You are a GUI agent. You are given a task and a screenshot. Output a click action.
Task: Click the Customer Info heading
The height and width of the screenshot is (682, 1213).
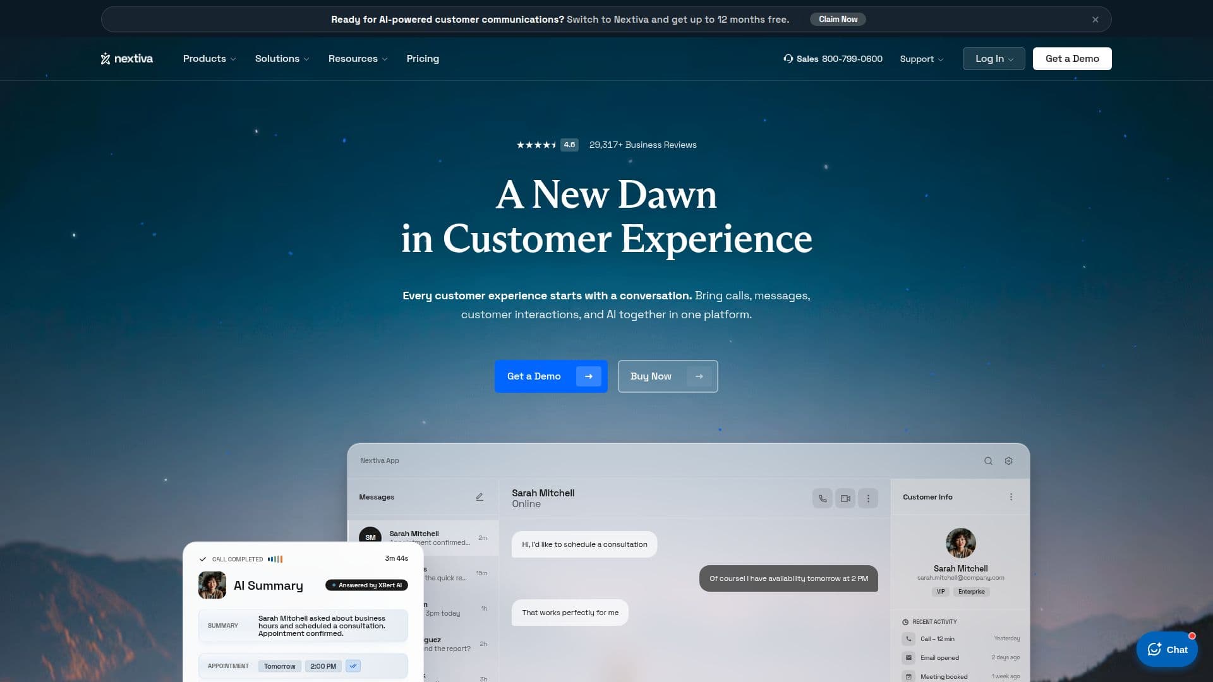click(x=927, y=497)
